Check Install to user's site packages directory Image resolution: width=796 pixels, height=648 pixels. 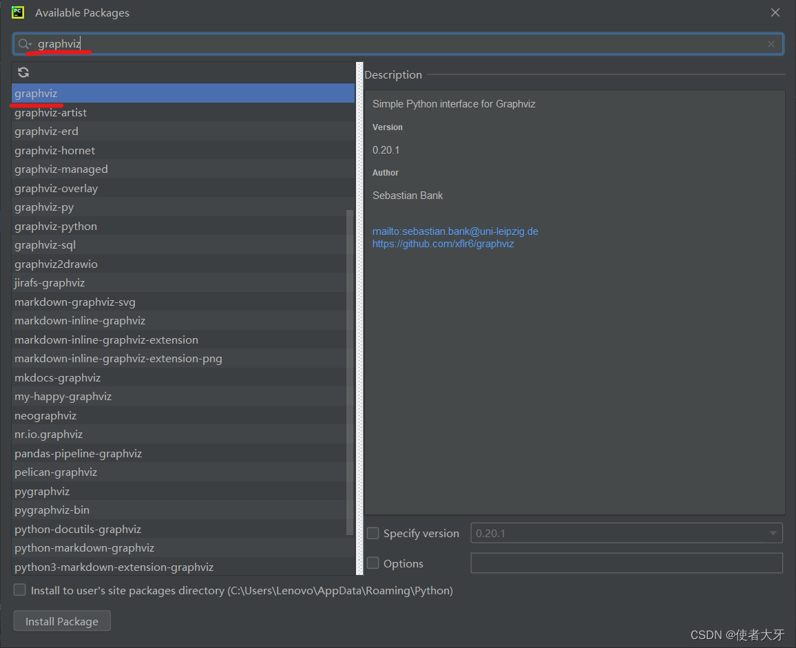pos(20,589)
